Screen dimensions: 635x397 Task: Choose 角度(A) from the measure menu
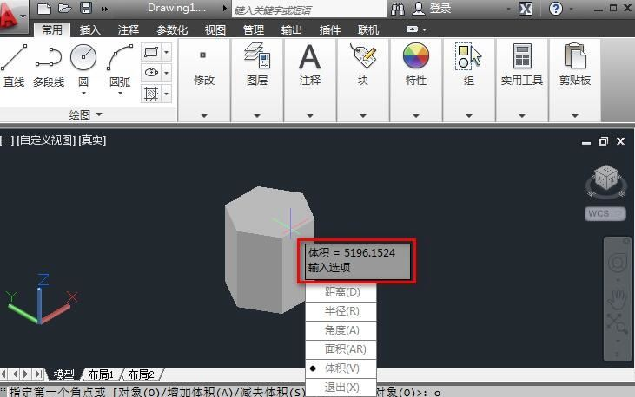pos(341,330)
